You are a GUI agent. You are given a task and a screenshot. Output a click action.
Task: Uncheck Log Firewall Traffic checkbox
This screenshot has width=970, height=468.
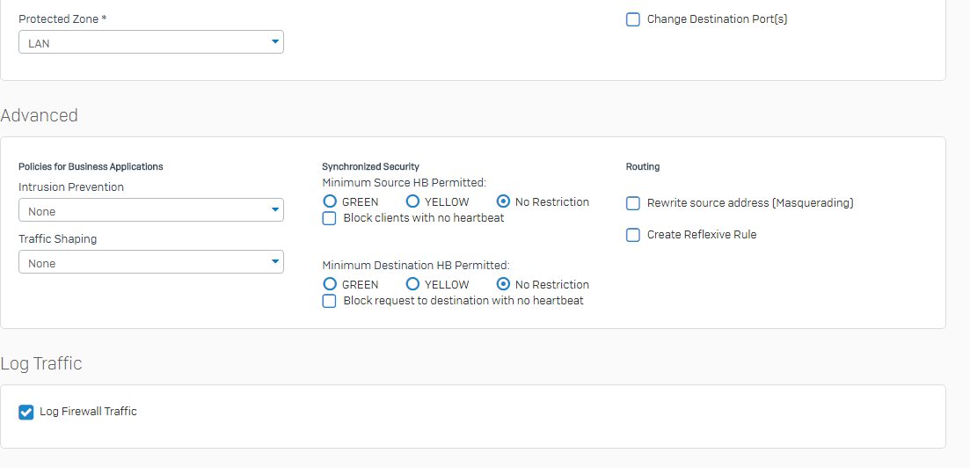point(26,413)
